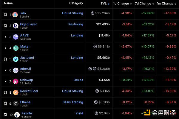Click the question mark icon beside Rocket Pool TVL

97,91
